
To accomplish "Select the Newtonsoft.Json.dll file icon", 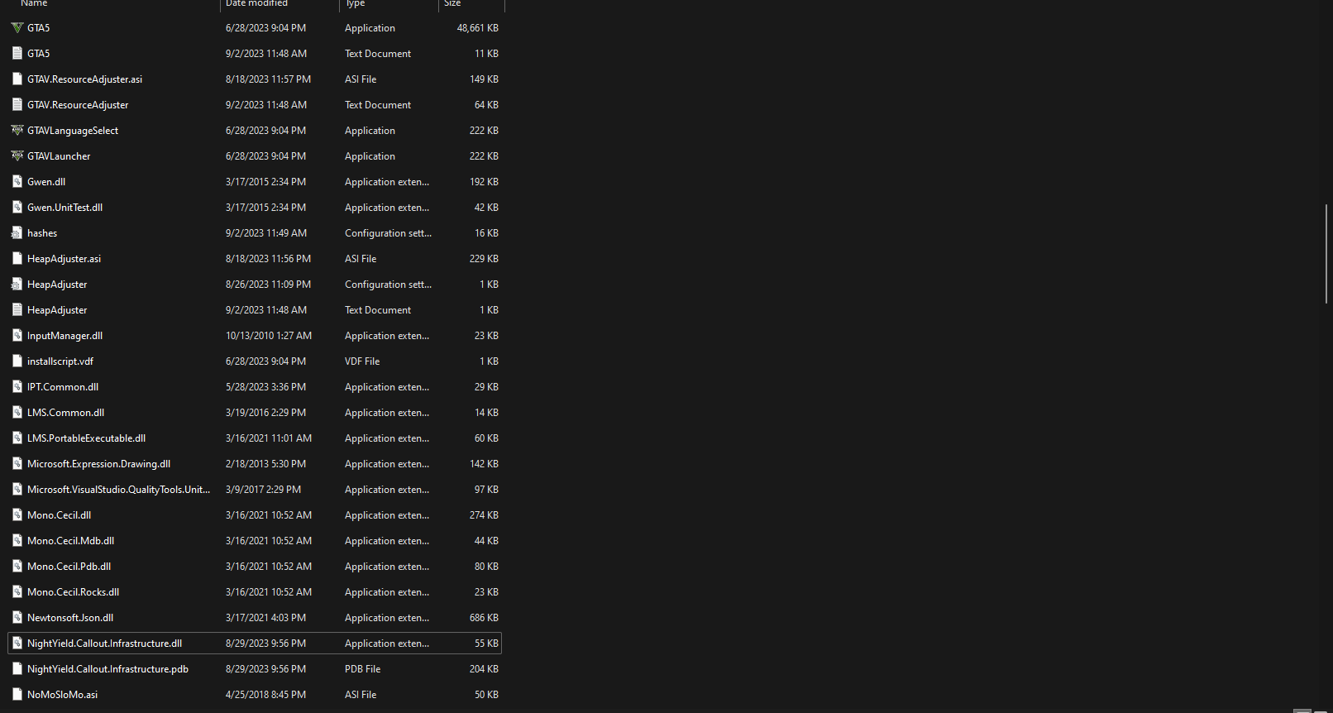I will pyautogui.click(x=17, y=618).
